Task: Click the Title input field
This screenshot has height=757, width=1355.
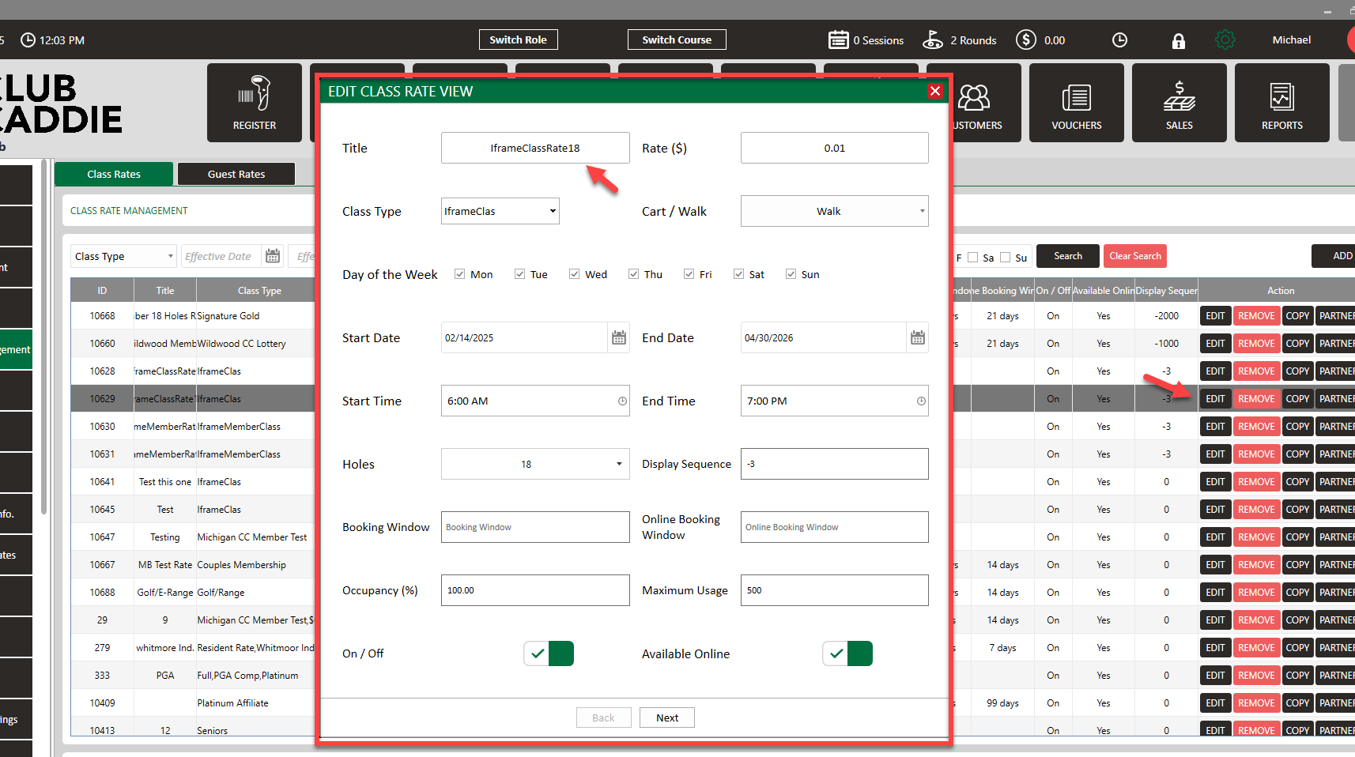Action: [535, 148]
